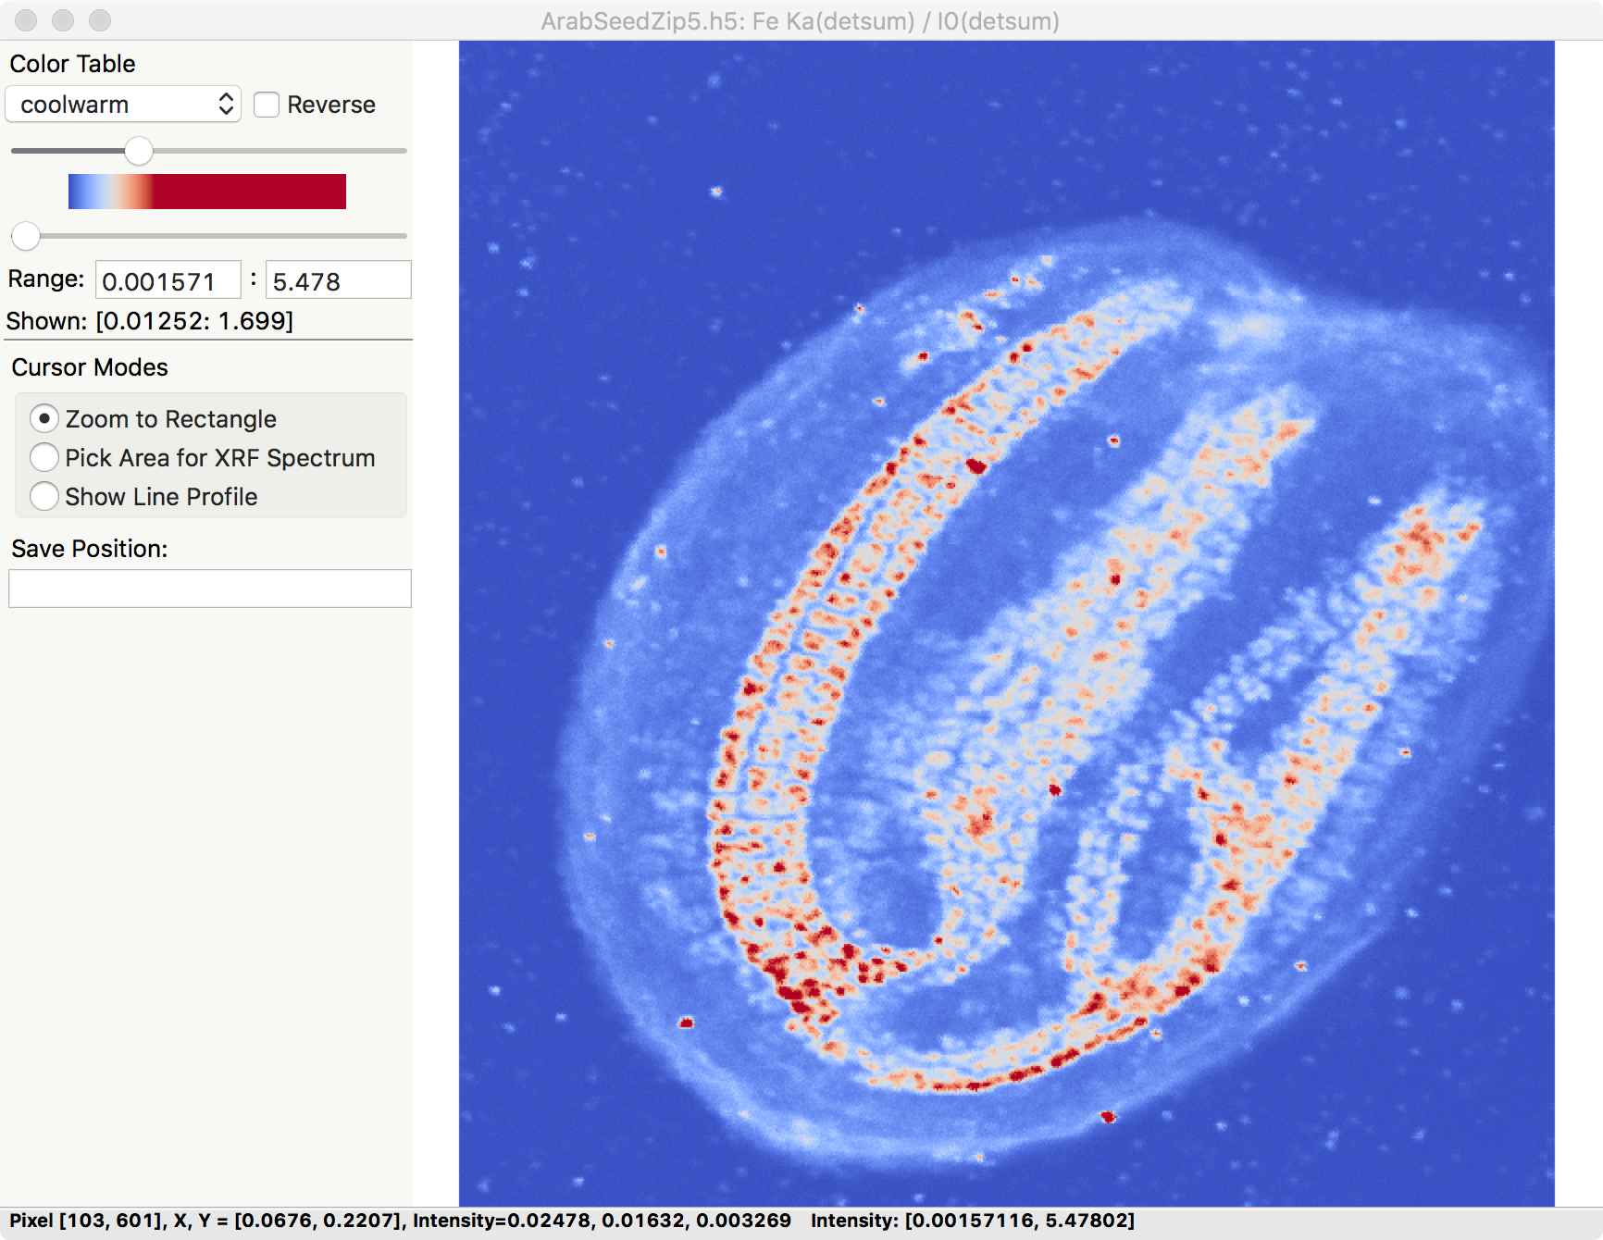Click the window title ArabSeedZip5.h5 text
The image size is (1603, 1240).
pos(800,20)
